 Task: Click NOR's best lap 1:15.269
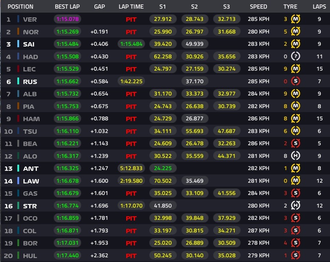[x=67, y=32]
